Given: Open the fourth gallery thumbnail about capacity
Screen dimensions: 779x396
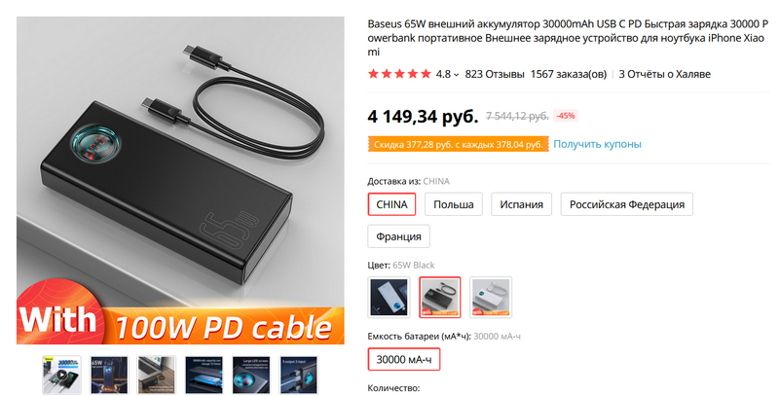Looking at the screenshot, I should point(204,376).
